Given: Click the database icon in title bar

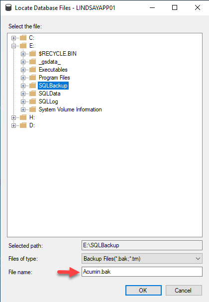Looking at the screenshot, I should (x=8, y=7).
